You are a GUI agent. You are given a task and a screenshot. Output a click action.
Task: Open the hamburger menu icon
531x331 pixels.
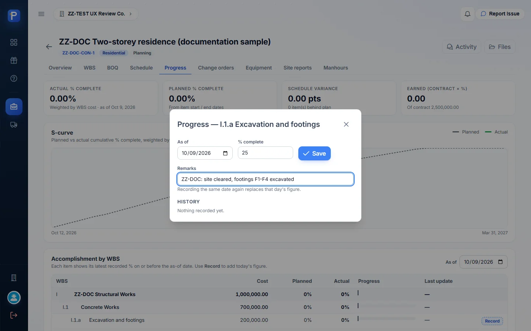41,14
